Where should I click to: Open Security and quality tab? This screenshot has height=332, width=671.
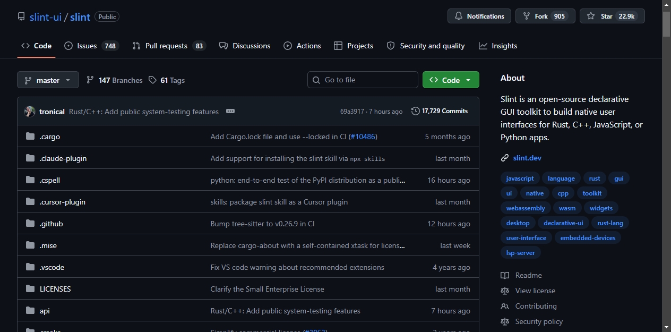(426, 46)
